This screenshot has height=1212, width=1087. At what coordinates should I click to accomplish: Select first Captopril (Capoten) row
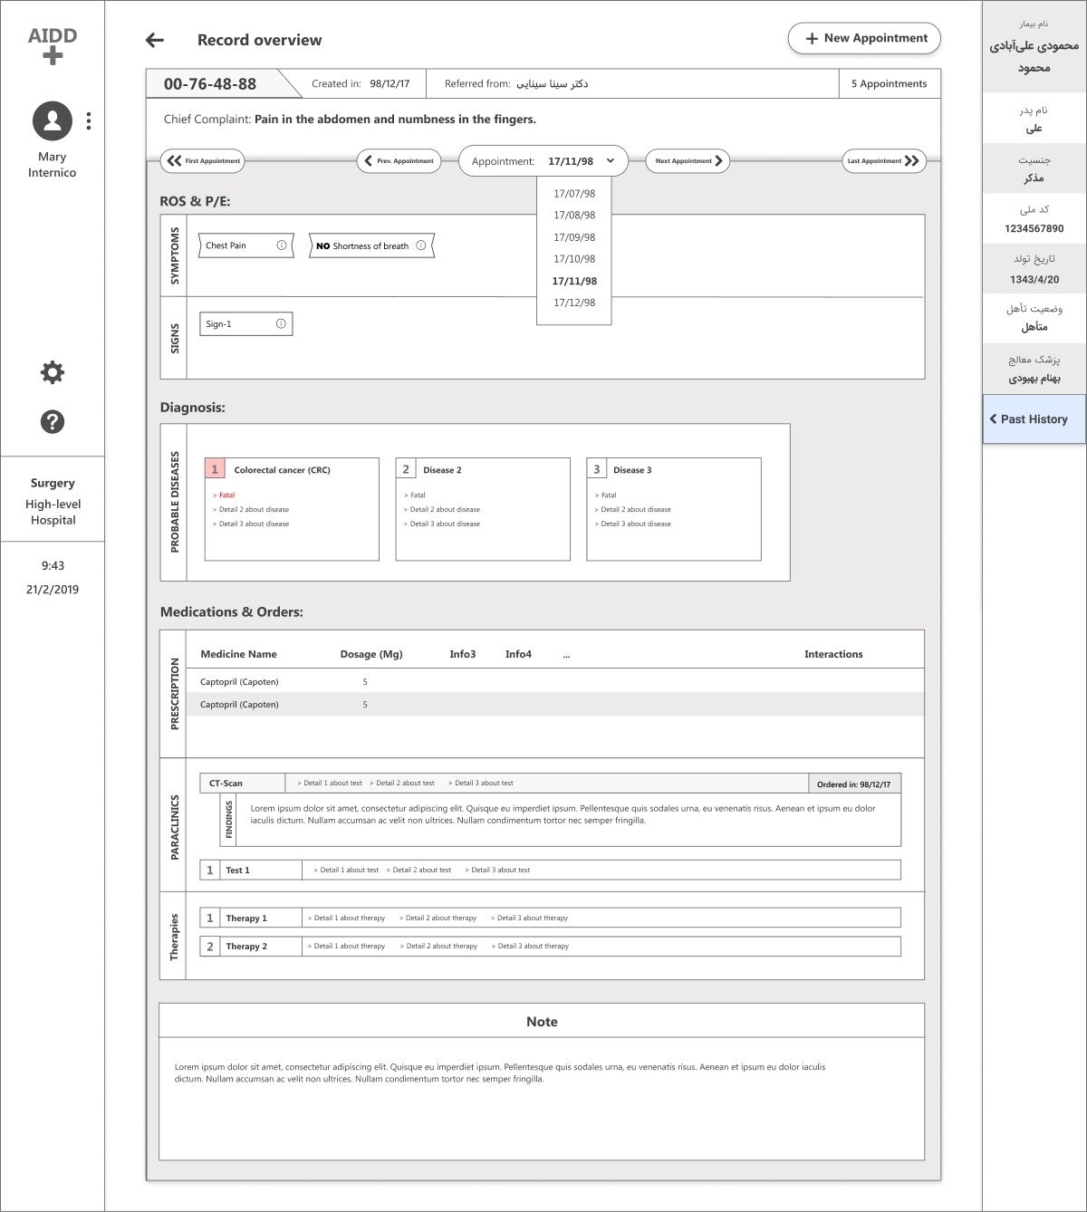tap(555, 682)
